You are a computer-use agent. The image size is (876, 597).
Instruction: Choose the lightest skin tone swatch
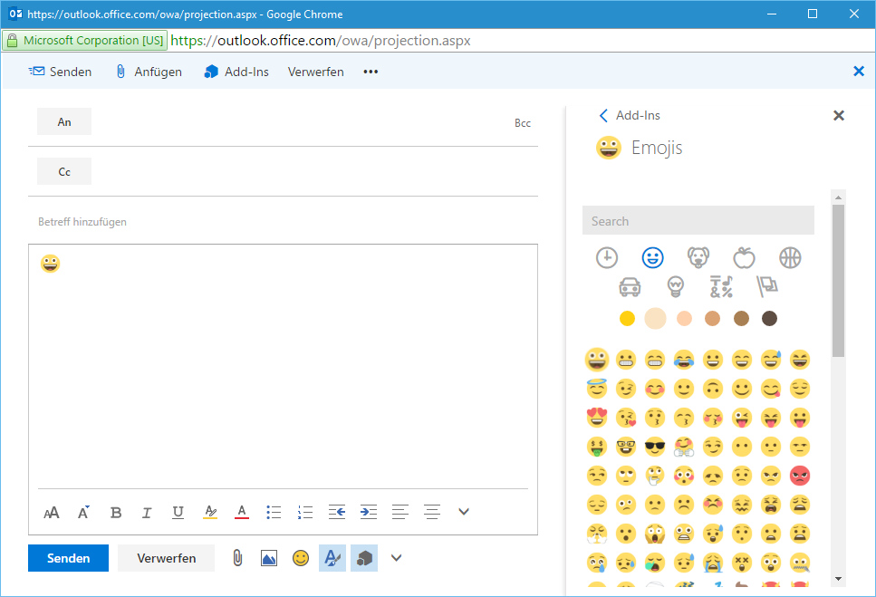click(x=655, y=318)
